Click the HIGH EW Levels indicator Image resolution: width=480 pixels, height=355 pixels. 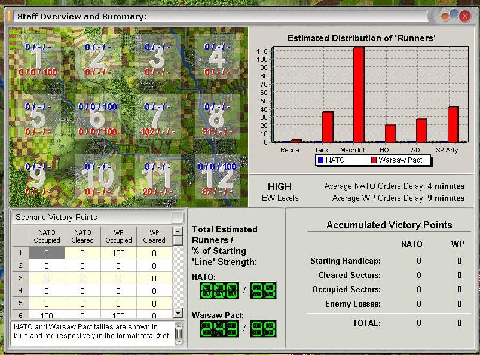(x=280, y=192)
